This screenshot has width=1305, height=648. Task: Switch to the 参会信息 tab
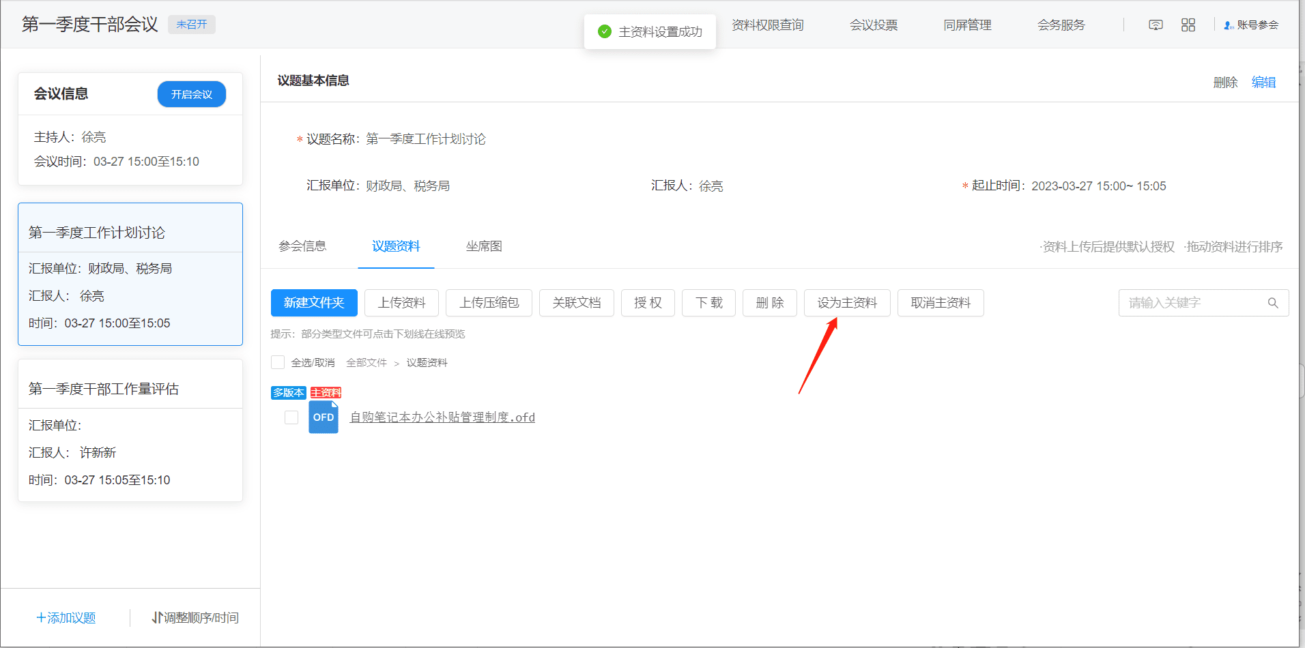click(x=302, y=246)
